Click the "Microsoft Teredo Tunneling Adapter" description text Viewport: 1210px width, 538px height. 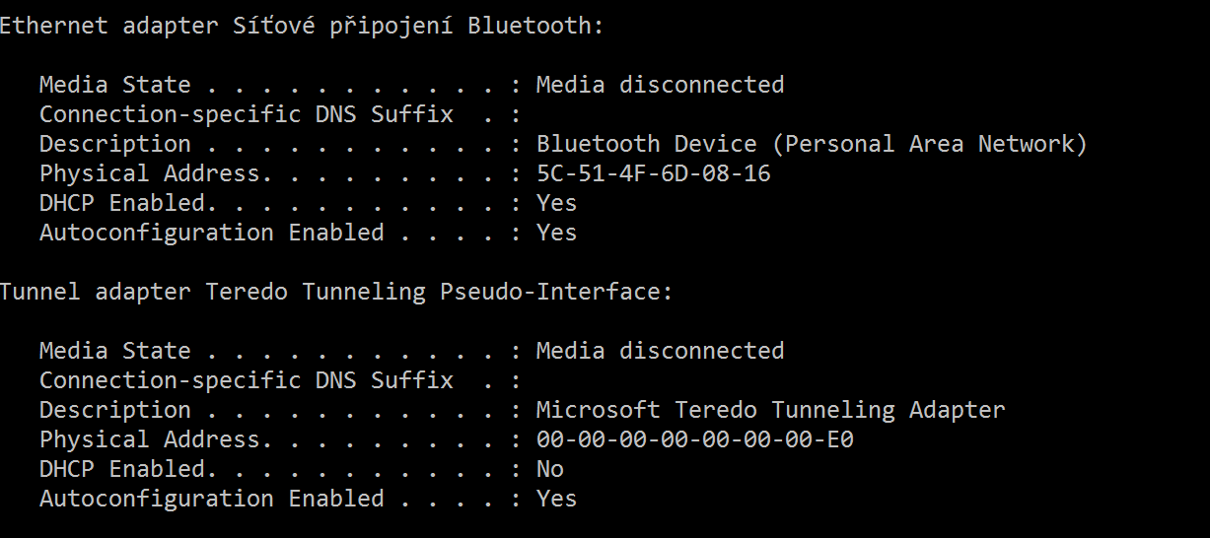(x=770, y=411)
